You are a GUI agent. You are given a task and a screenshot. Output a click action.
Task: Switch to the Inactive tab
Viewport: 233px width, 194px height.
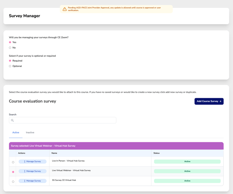[30, 133]
